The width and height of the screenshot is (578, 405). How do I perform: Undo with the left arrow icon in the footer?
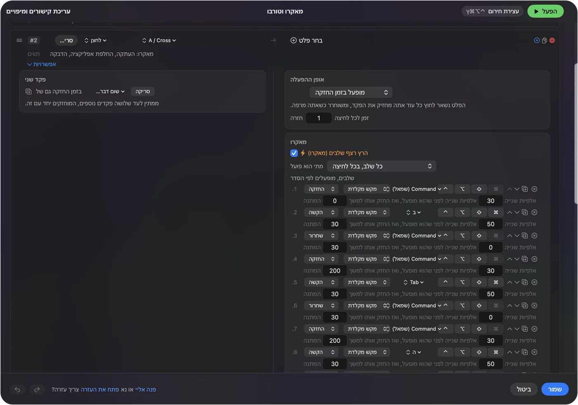(x=17, y=389)
